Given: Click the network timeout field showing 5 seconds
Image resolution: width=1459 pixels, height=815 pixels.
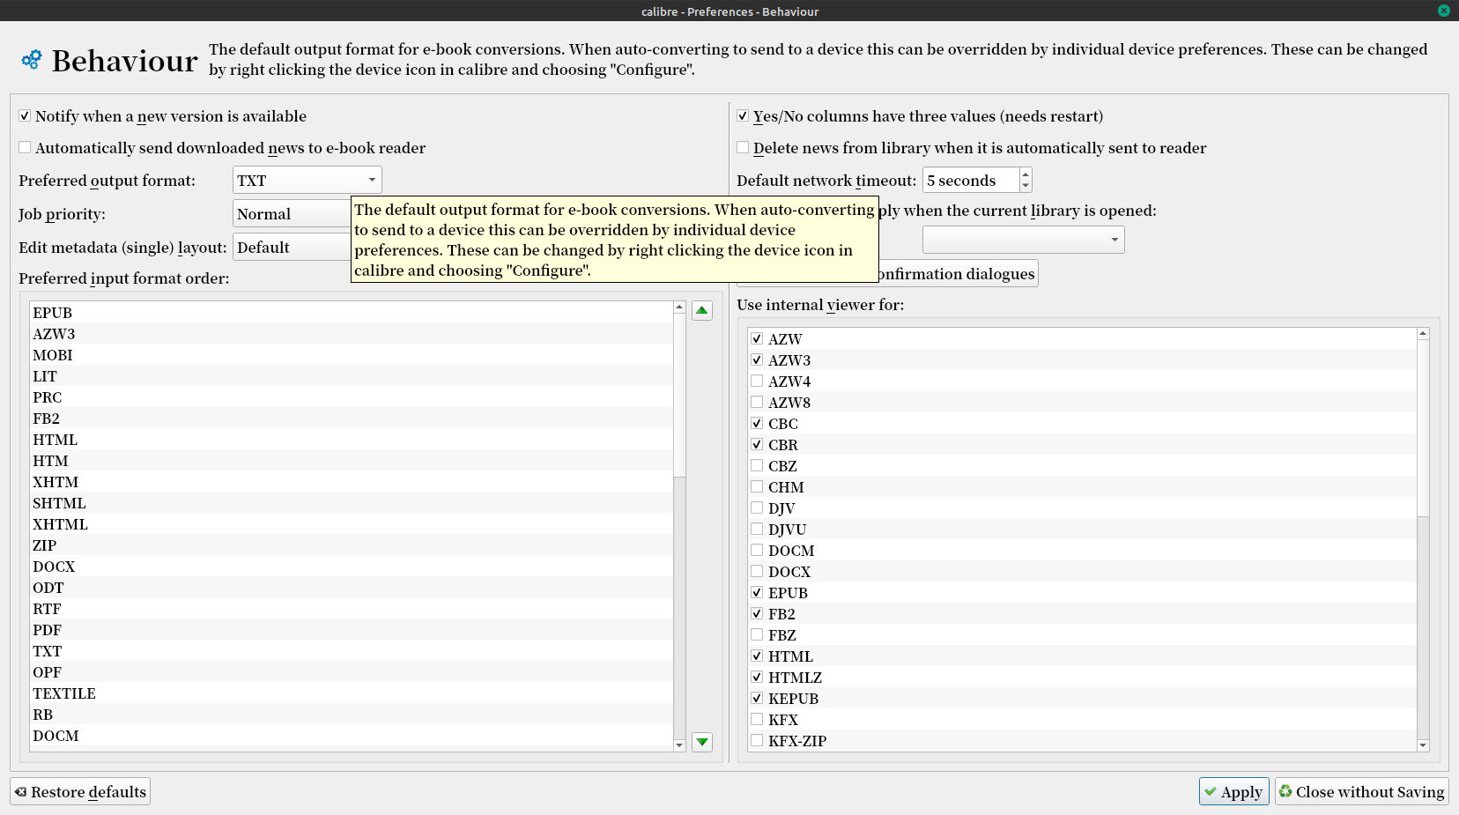Looking at the screenshot, I should (x=971, y=181).
